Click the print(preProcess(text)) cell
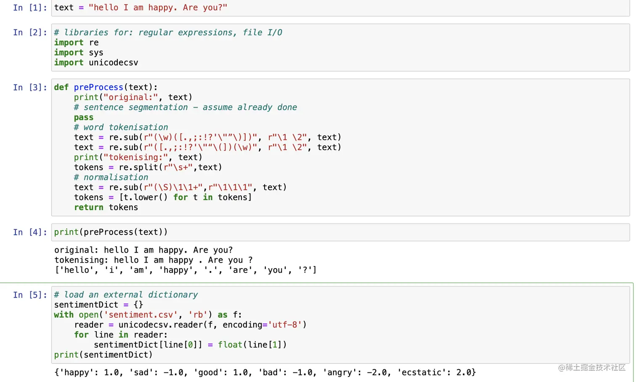 point(340,232)
